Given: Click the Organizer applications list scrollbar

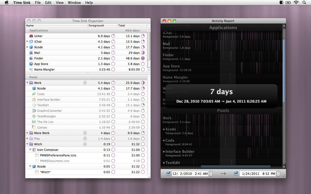Looking at the screenshot, I should 149,45.
